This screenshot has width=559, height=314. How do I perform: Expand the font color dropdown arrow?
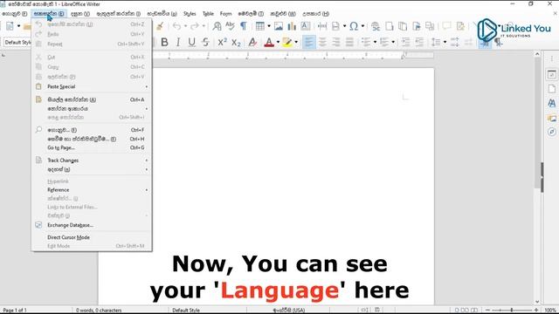point(278,43)
